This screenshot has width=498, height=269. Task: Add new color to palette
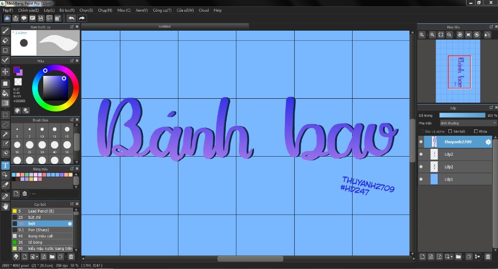click(x=16, y=194)
